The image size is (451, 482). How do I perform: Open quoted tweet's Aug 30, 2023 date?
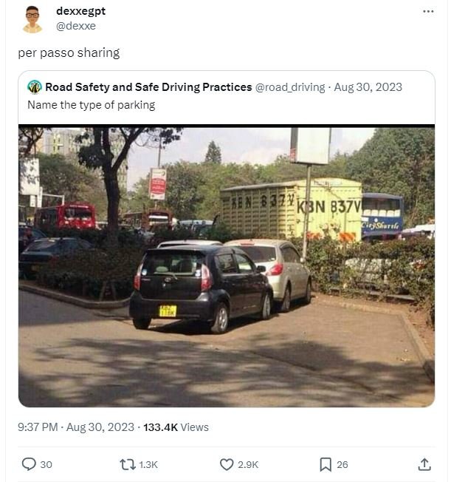tap(368, 87)
